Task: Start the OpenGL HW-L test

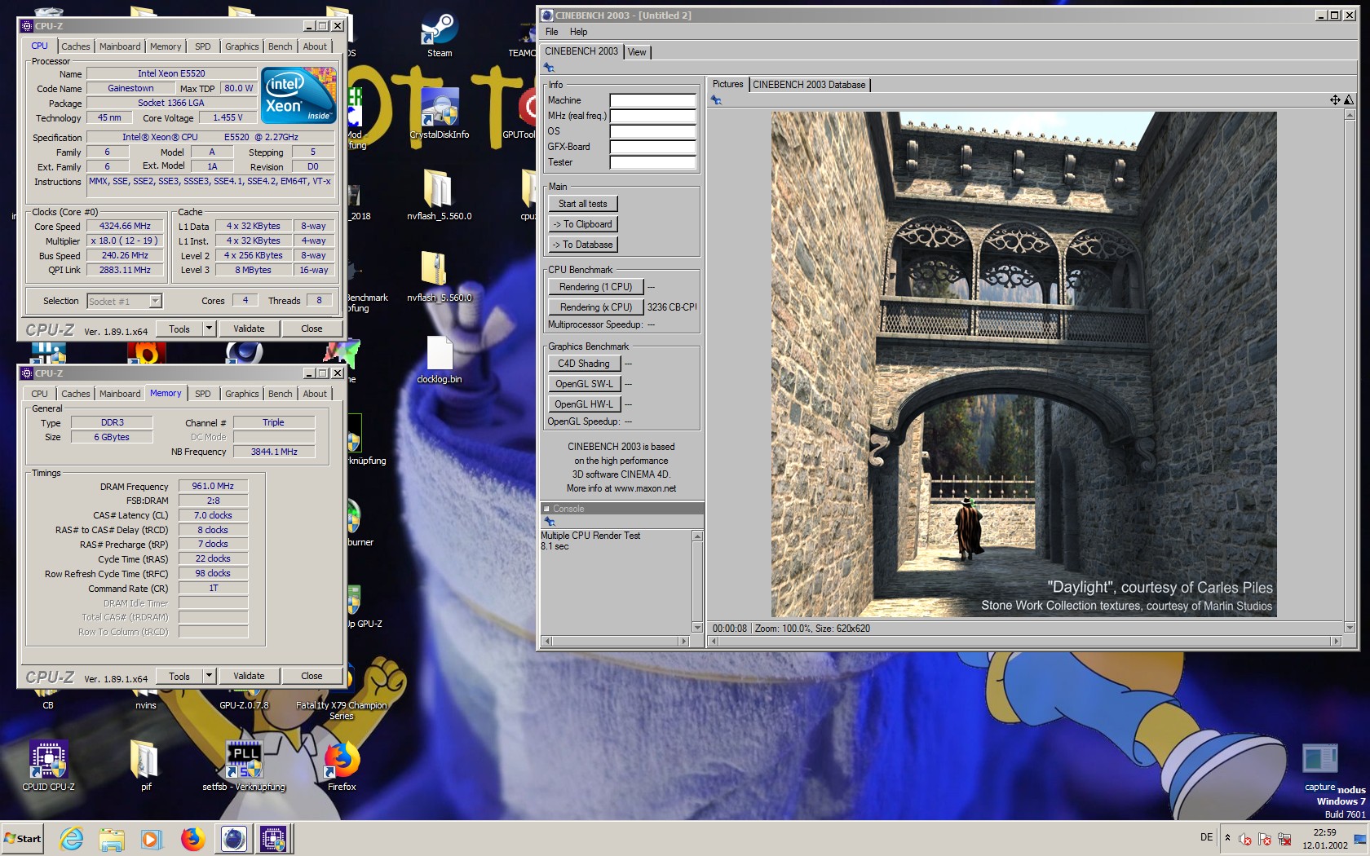Action: click(x=584, y=404)
